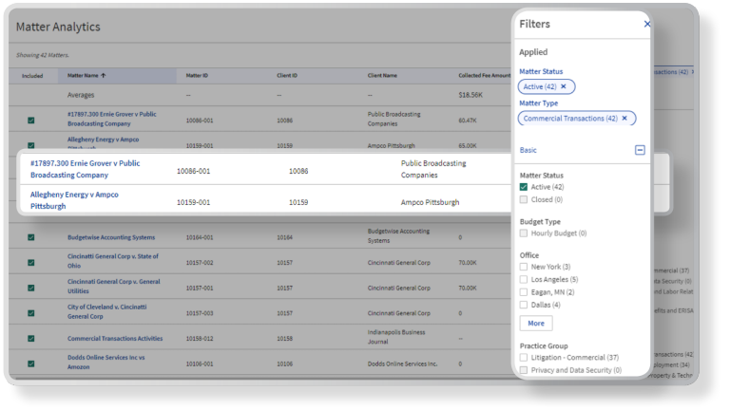
Task: Click More button under Office filters
Action: tap(535, 324)
